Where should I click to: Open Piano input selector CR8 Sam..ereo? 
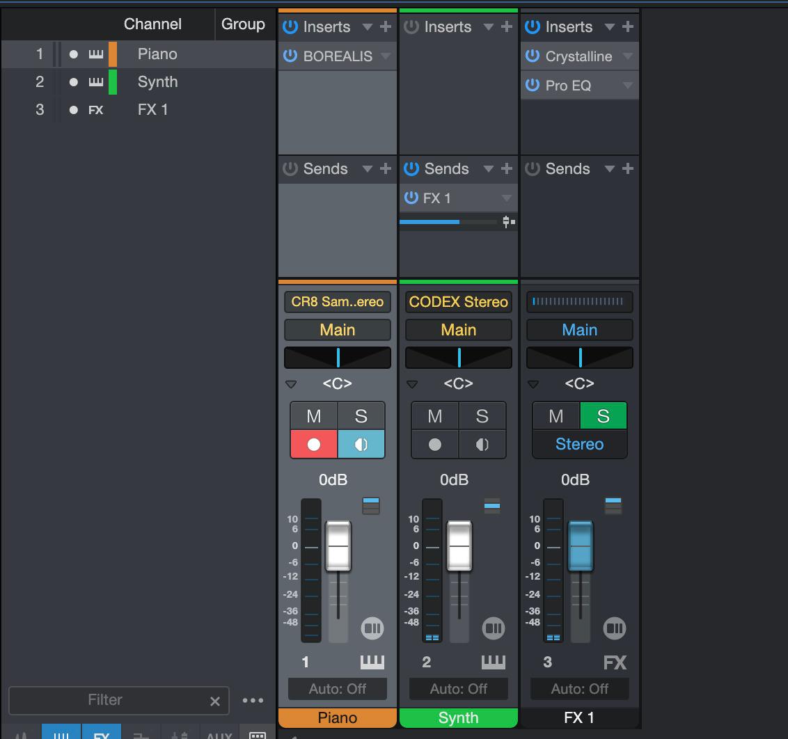click(x=337, y=302)
